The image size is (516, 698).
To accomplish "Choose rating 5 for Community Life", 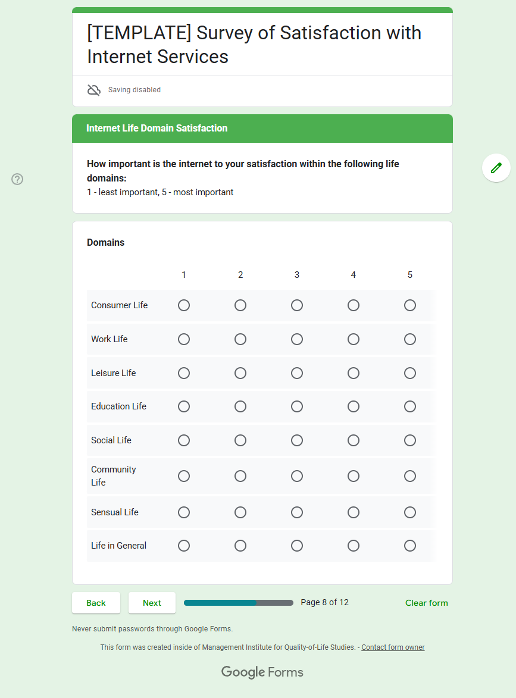I will coord(410,476).
